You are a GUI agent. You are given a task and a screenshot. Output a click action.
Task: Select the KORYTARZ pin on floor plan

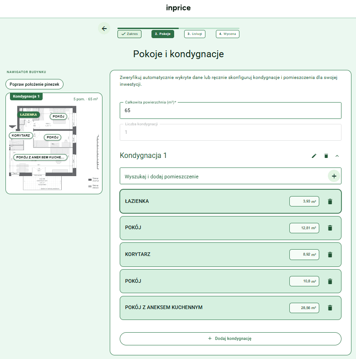coord(21,136)
